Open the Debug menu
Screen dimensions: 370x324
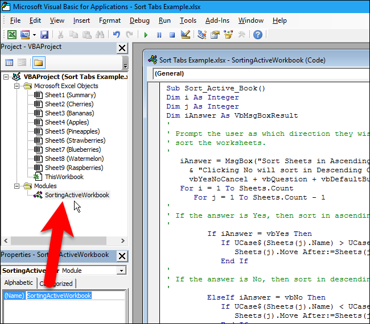click(139, 20)
